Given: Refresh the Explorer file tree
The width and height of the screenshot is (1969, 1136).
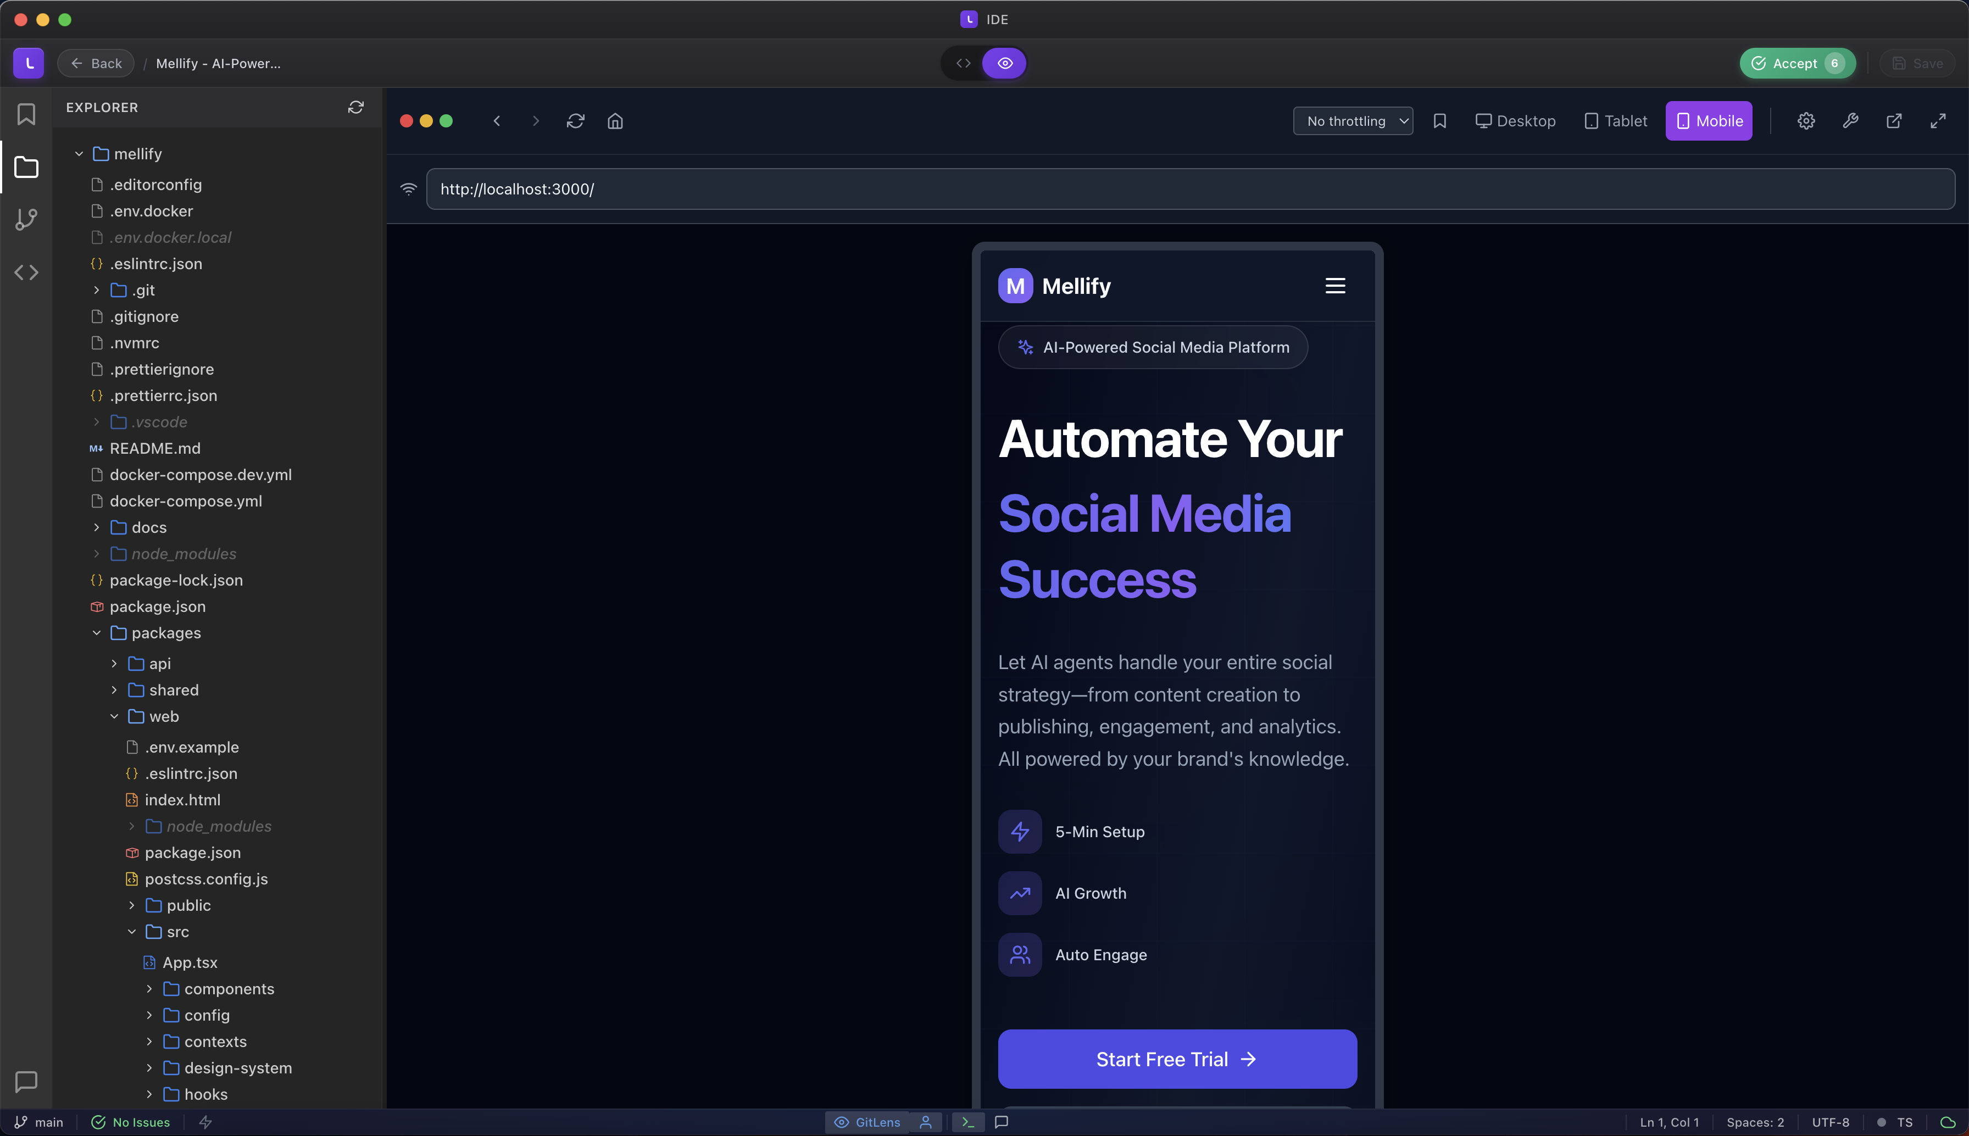Looking at the screenshot, I should point(356,107).
